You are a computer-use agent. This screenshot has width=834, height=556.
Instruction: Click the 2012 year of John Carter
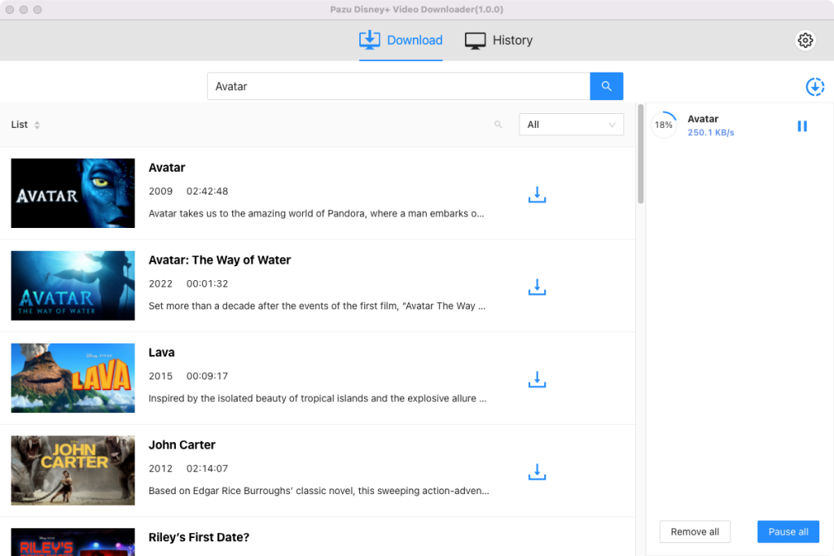[160, 469]
